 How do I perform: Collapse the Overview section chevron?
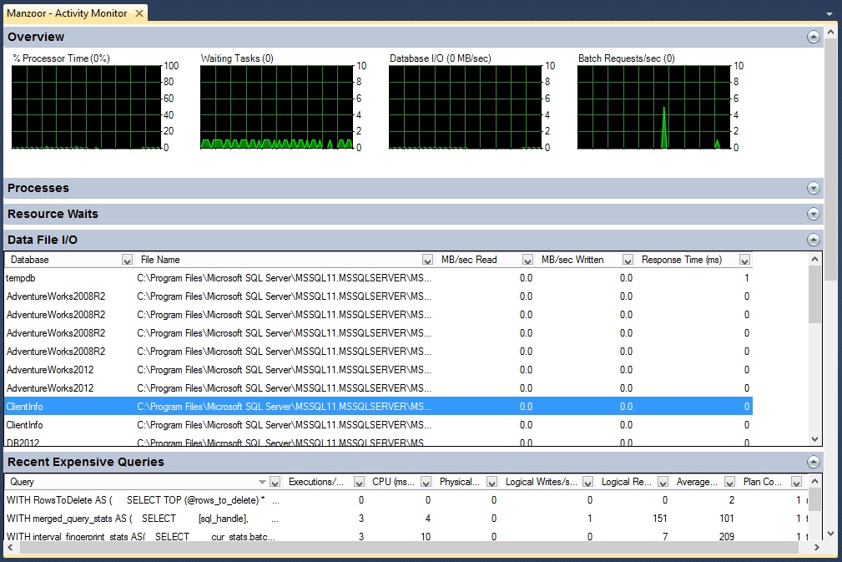[813, 37]
